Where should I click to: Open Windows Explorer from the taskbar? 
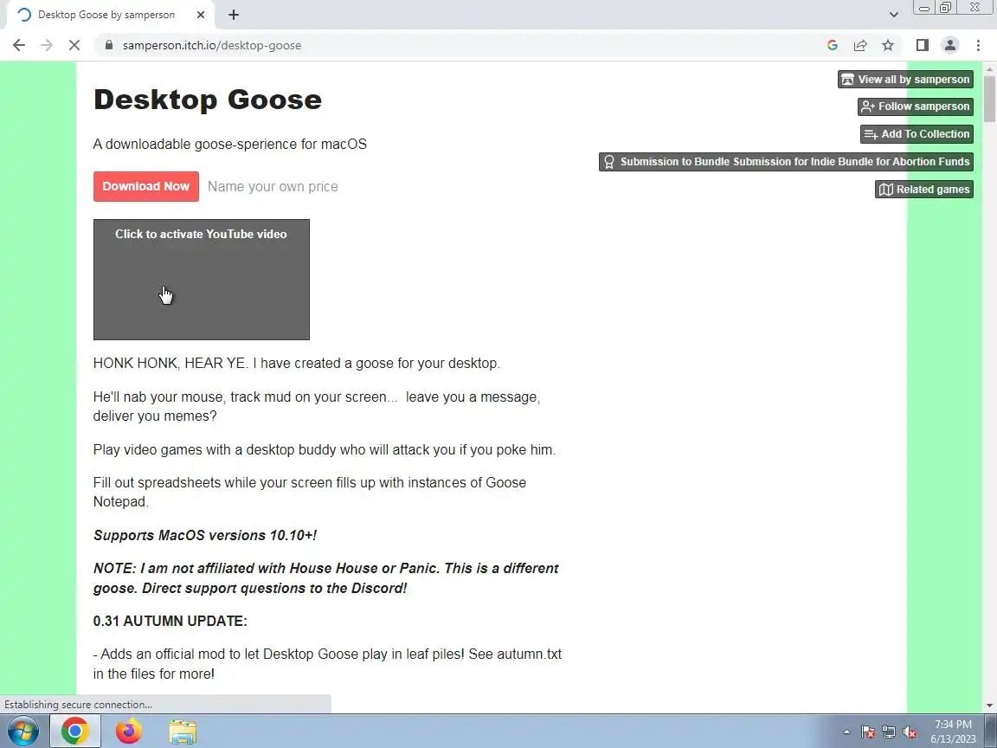(183, 732)
